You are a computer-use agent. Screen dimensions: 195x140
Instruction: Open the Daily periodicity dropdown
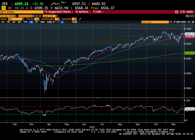[x=50, y=22]
